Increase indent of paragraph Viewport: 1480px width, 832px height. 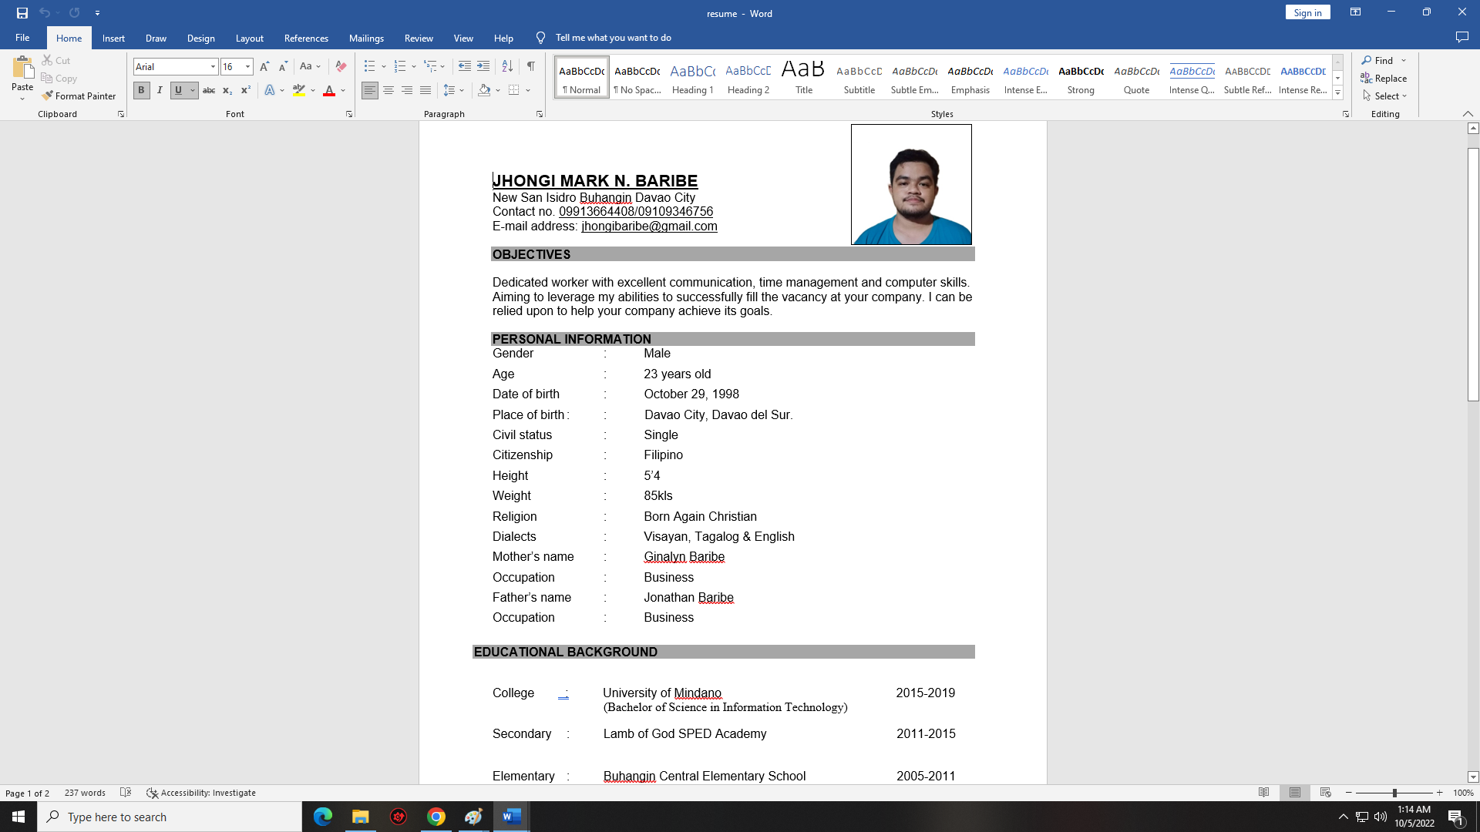tap(483, 66)
